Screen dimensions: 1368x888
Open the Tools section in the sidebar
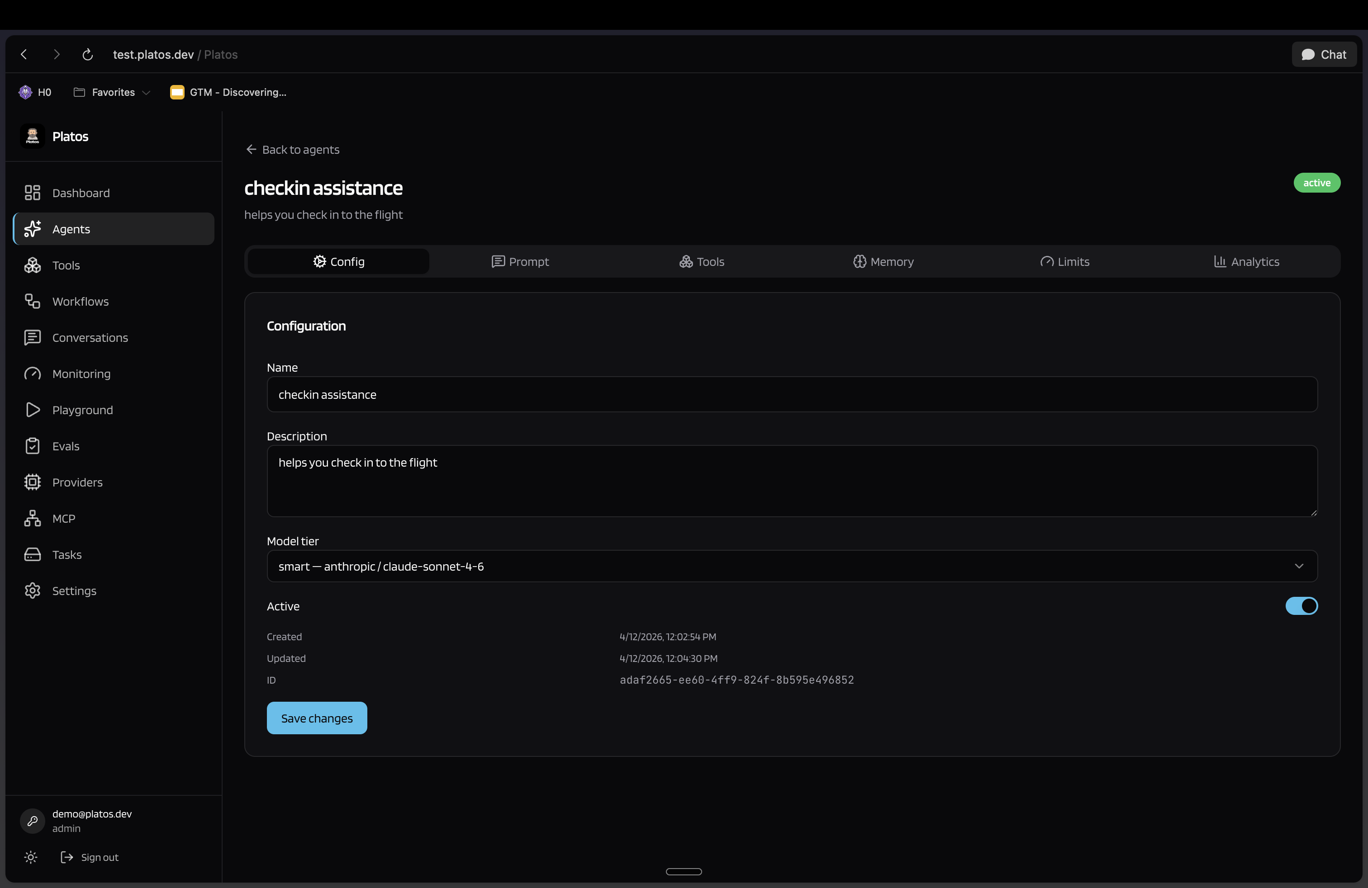[x=66, y=265]
